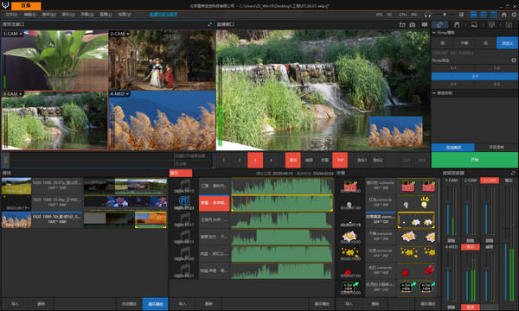The width and height of the screenshot is (519, 311).
Task: Click the pause icon on the playing music track
Action: [183, 200]
